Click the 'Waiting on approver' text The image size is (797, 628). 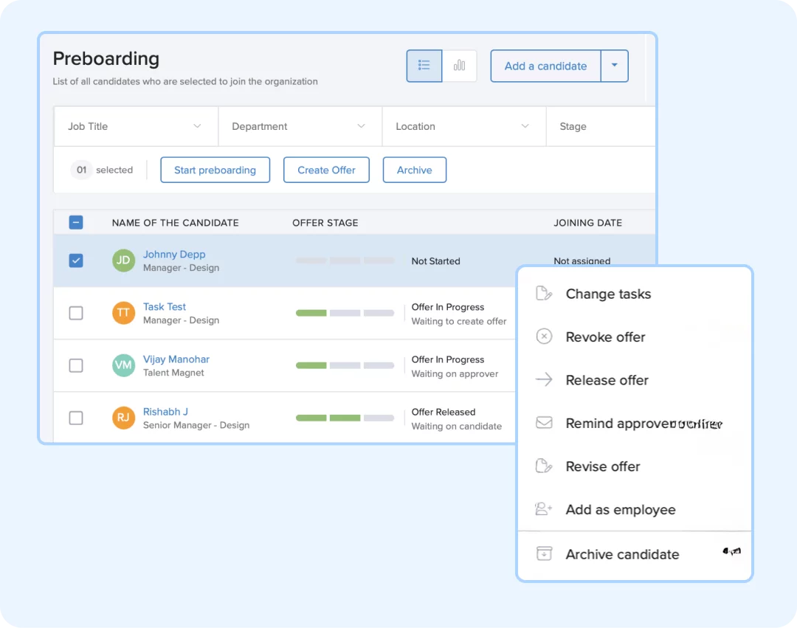455,373
